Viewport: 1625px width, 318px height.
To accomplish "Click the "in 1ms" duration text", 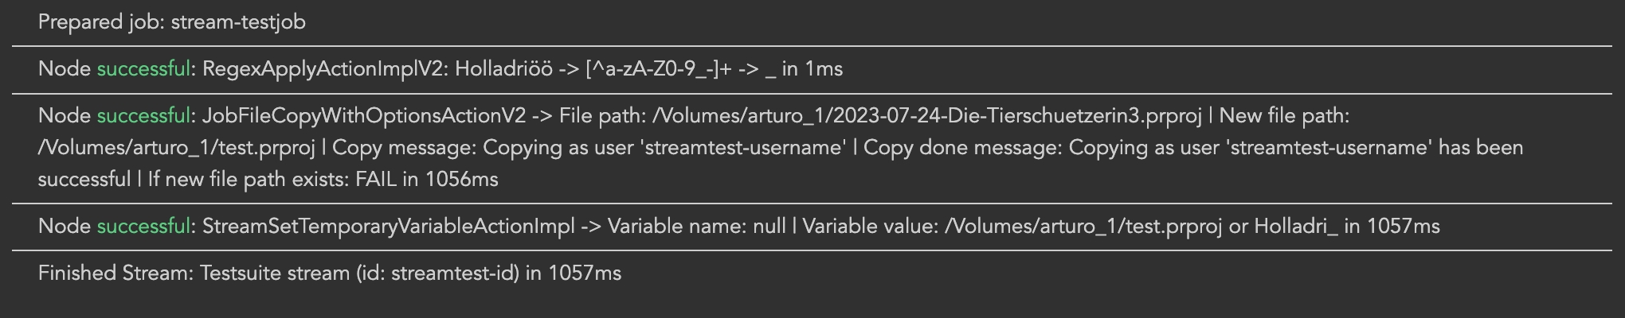I will (x=812, y=69).
